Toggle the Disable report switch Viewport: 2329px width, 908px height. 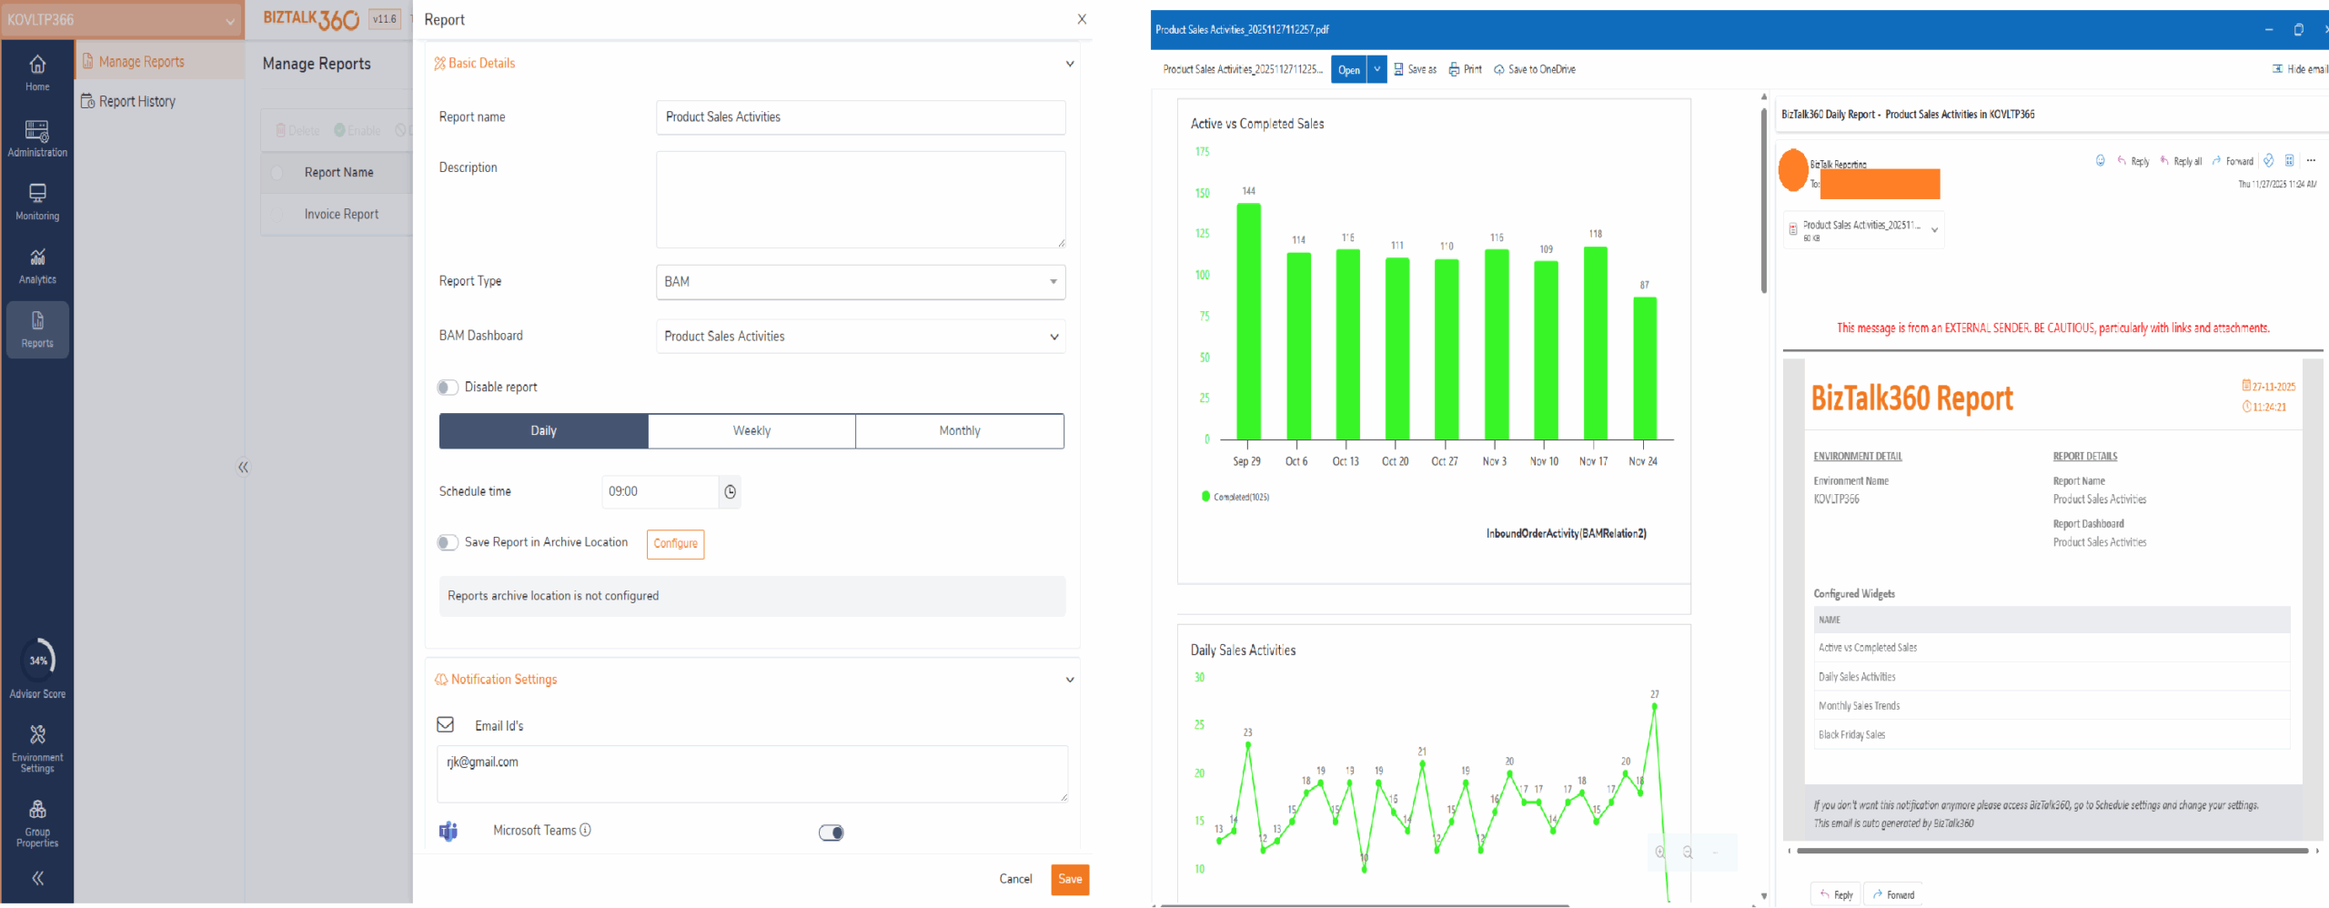click(448, 388)
